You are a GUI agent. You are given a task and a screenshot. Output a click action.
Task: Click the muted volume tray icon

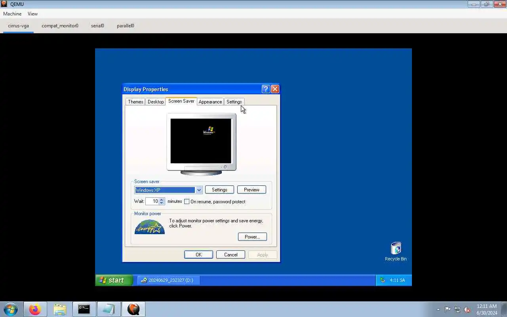click(467, 309)
